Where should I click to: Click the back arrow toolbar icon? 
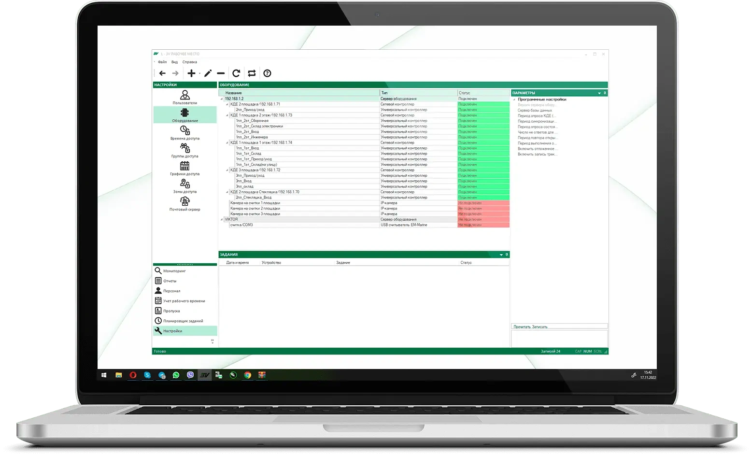pyautogui.click(x=162, y=73)
